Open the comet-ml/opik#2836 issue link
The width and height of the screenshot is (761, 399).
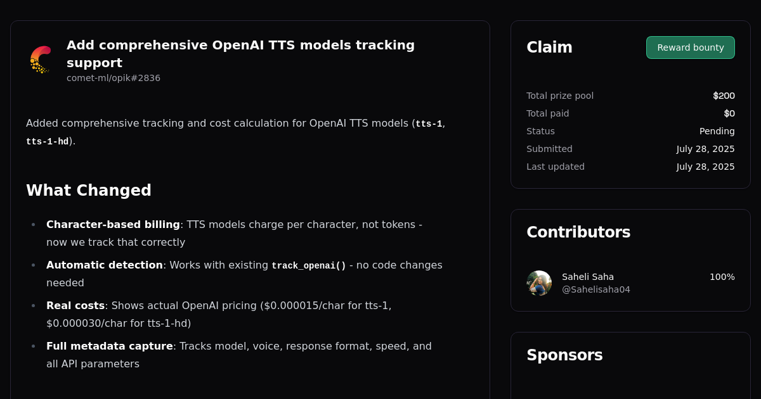[x=114, y=78]
